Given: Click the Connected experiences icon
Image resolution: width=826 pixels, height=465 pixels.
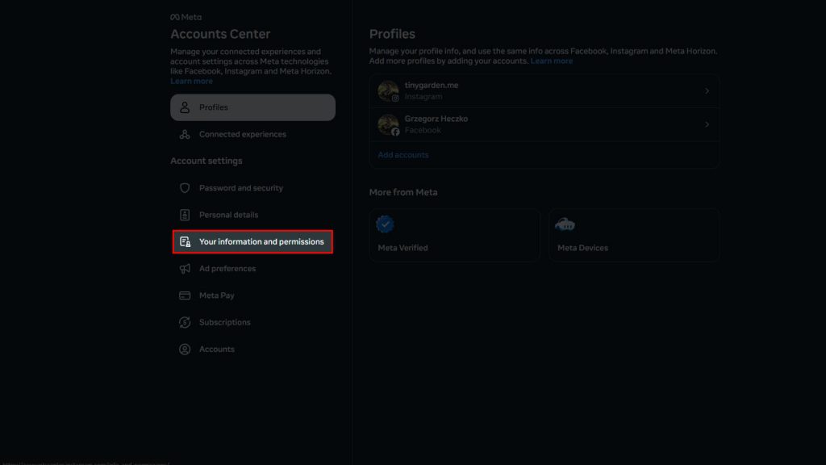Looking at the screenshot, I should click(185, 135).
